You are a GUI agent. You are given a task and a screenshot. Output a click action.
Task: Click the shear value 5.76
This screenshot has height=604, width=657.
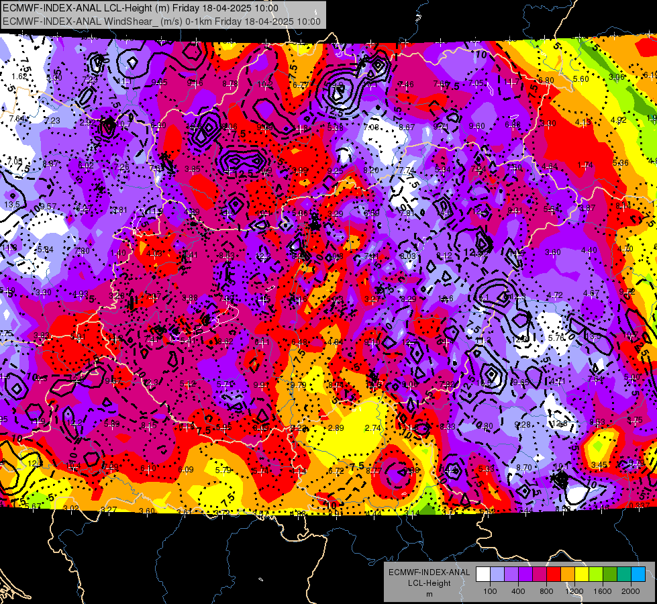pyautogui.click(x=556, y=338)
